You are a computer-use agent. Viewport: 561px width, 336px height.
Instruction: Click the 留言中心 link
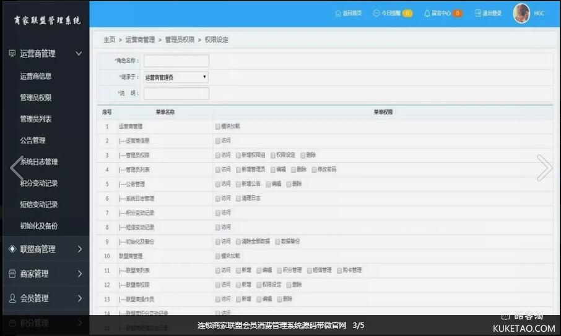click(441, 13)
